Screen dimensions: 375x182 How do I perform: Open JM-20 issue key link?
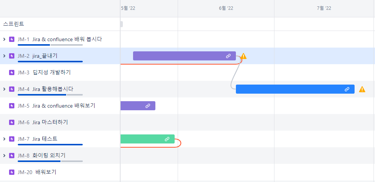point(25,172)
